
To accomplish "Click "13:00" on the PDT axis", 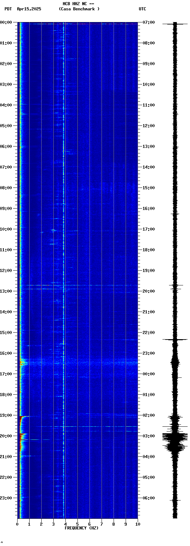I will click(x=6, y=291).
